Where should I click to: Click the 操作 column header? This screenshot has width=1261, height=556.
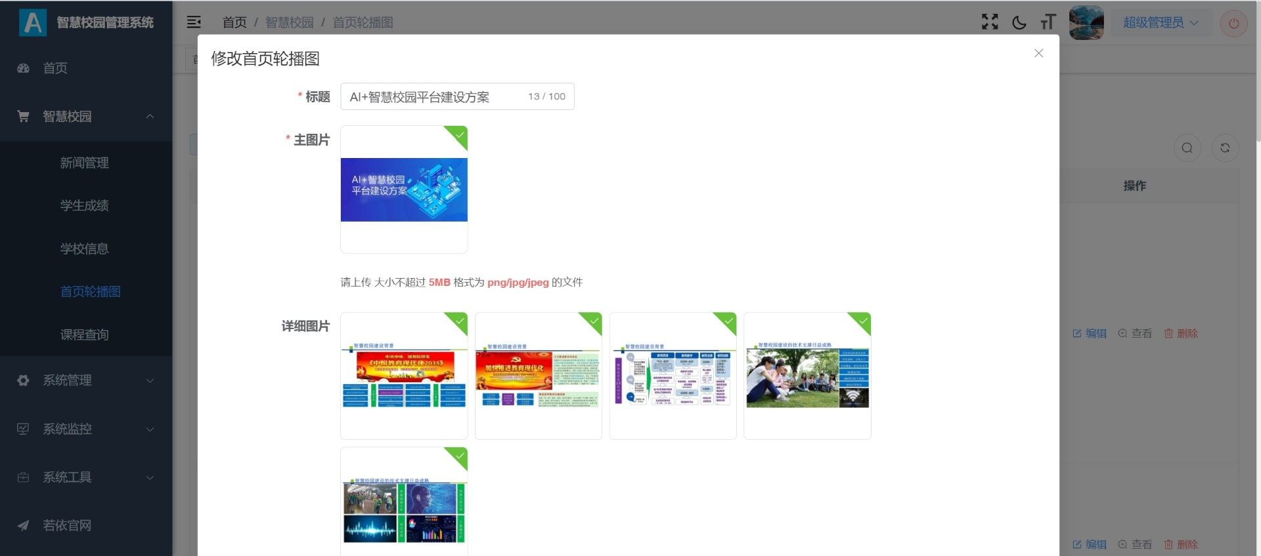tap(1134, 186)
